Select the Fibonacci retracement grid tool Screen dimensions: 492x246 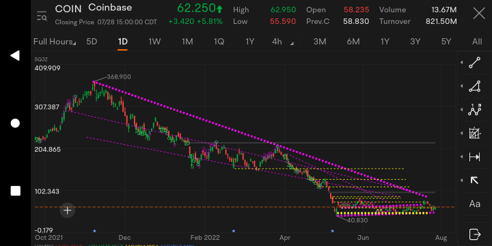474,133
